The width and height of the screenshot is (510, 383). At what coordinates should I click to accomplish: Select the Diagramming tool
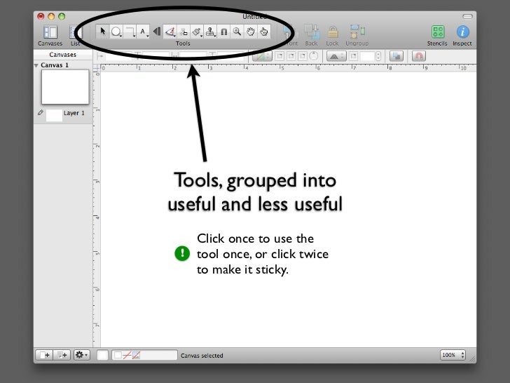pos(184,32)
